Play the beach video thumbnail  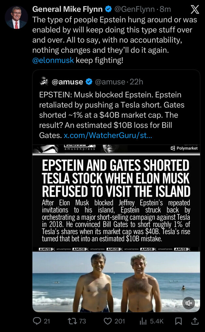coord(116,280)
